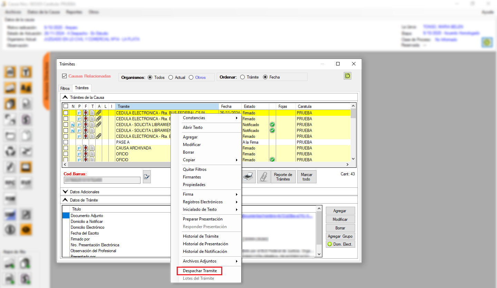This screenshot has width=497, height=288.
Task: Click the blue N icon on CEDULA - SOLICITA row
Action: (72, 125)
